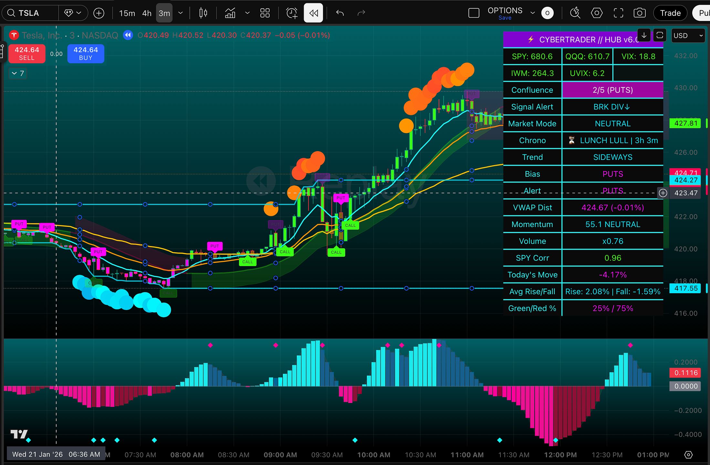Click the Wed 21 Jan '26 date label
This screenshot has width=710, height=465.
pyautogui.click(x=56, y=455)
